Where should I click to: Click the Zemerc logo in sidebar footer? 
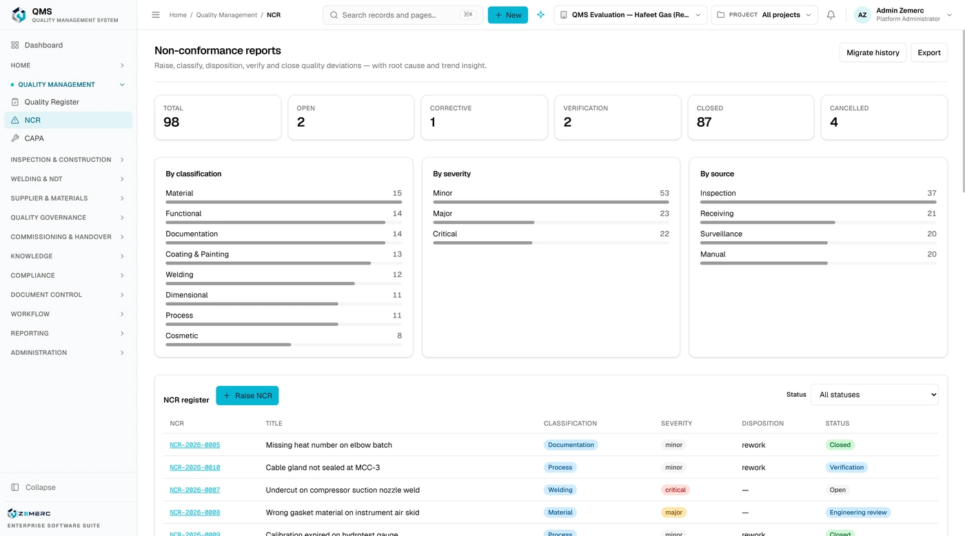(x=29, y=513)
